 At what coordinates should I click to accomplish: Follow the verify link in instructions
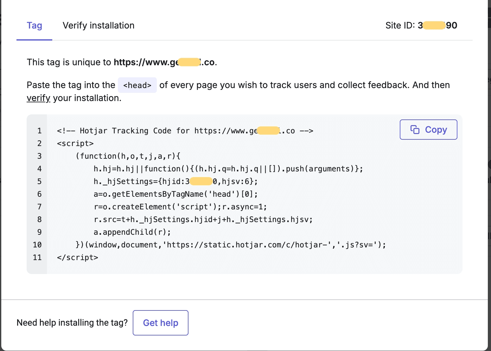pyautogui.click(x=38, y=98)
